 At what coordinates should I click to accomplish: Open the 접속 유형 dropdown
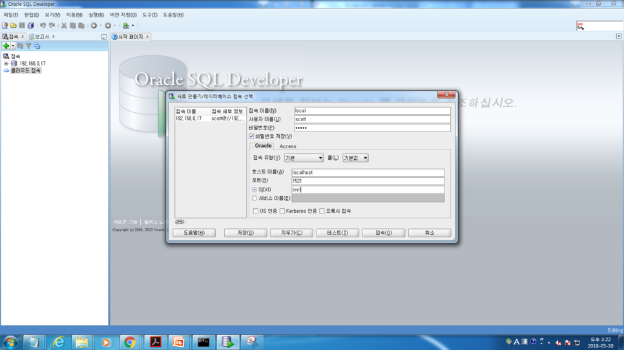pos(304,158)
